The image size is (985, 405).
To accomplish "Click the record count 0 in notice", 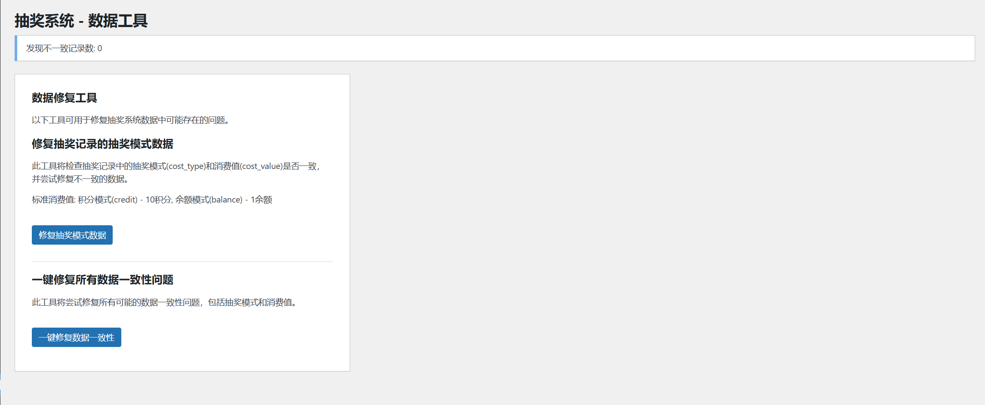I will [x=100, y=49].
